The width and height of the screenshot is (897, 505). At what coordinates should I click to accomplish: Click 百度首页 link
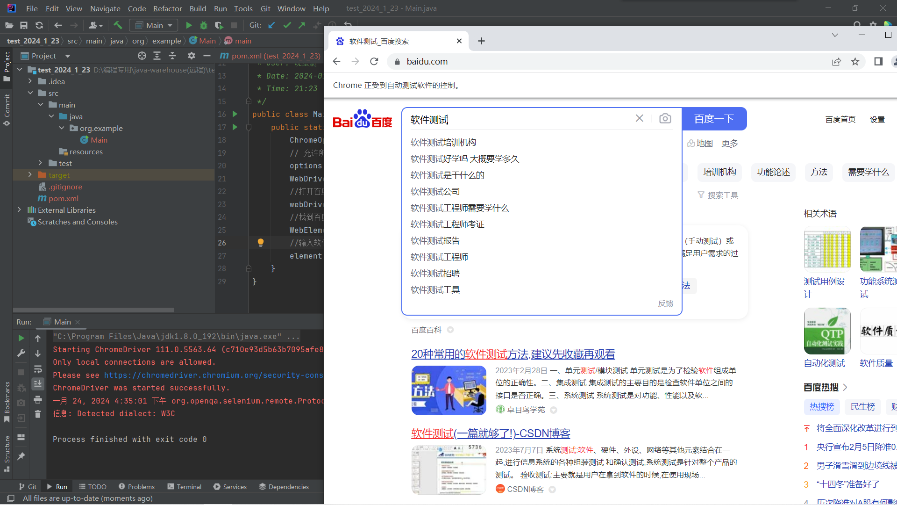tap(840, 119)
